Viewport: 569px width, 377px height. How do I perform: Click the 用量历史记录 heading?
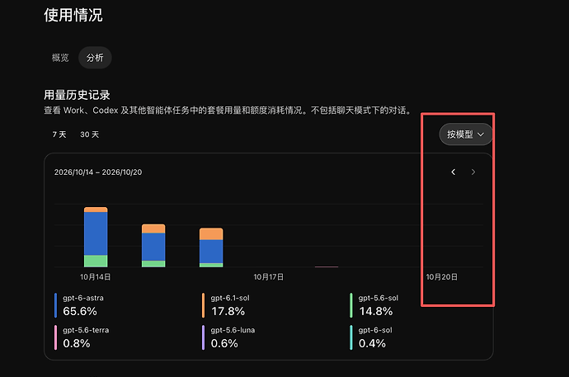click(77, 95)
